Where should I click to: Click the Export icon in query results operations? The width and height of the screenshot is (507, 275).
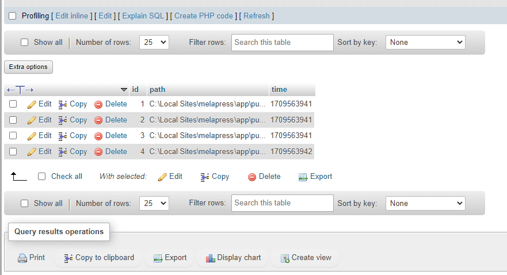coord(158,258)
